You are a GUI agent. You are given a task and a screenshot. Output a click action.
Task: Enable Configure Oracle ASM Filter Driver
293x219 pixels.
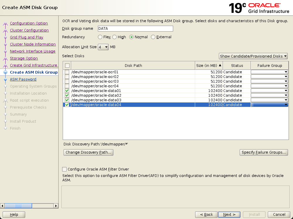coord(64,169)
